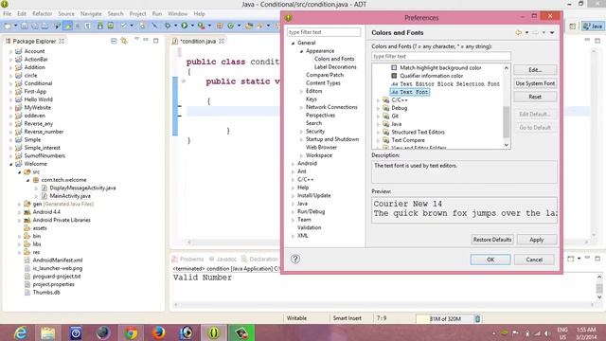Collapse the Welcome project in Package Explorer
This screenshot has height=341, width=606.
(10, 164)
